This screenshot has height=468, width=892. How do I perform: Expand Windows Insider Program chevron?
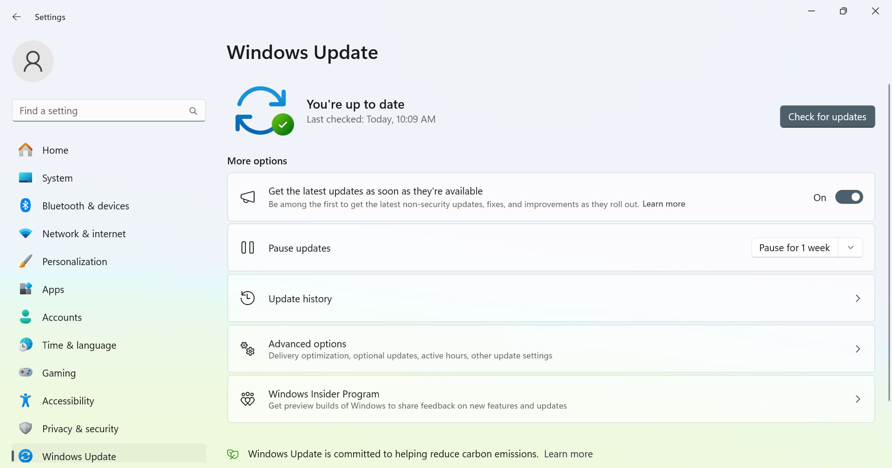tap(858, 399)
